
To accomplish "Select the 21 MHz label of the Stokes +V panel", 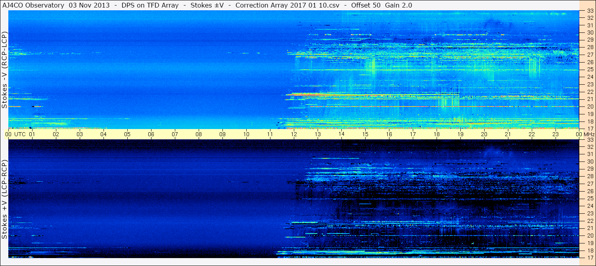I will [x=590, y=228].
